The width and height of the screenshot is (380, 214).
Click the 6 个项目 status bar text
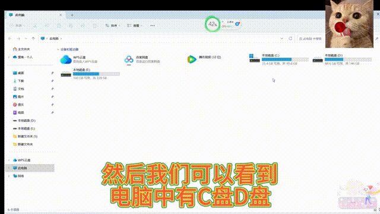(13, 210)
